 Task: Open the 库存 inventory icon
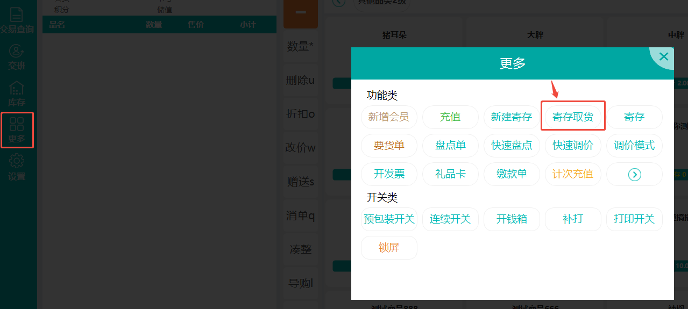point(17,94)
